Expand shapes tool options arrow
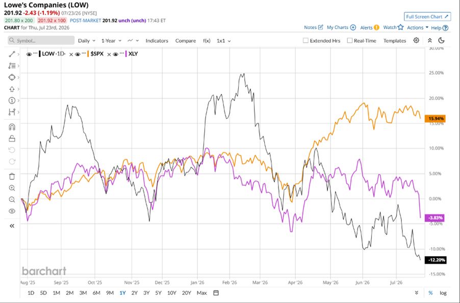Image resolution: width=460 pixels, height=303 pixels. pyautogui.click(x=18, y=78)
